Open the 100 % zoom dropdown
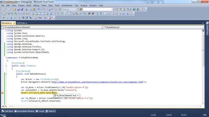The height and width of the screenshot is (117, 209). point(9,106)
